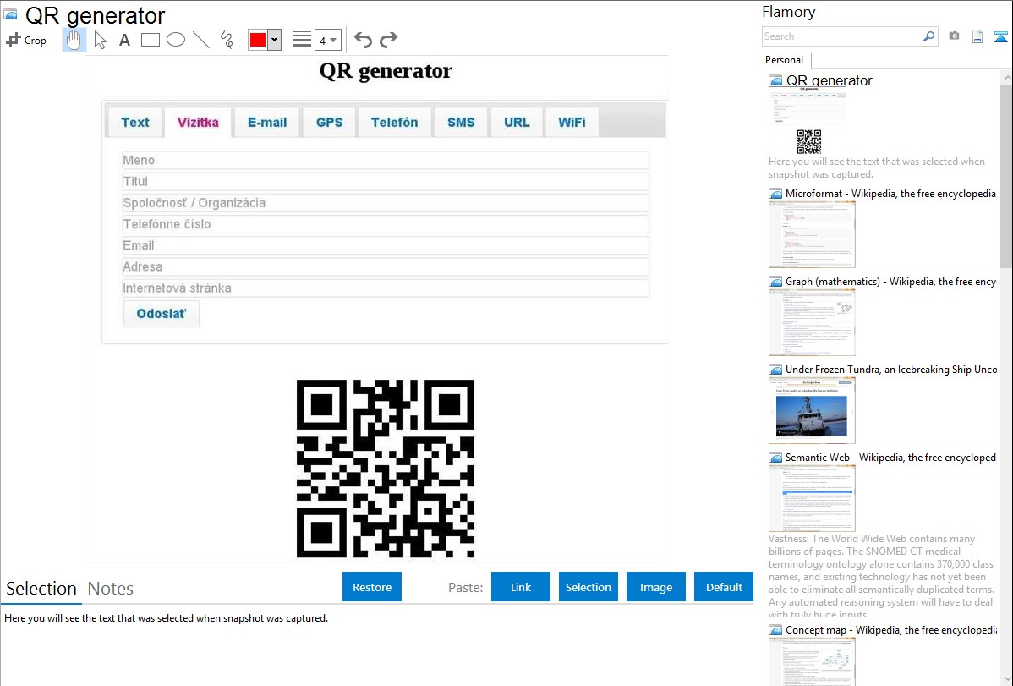Activate the hand pan tool

coord(74,40)
